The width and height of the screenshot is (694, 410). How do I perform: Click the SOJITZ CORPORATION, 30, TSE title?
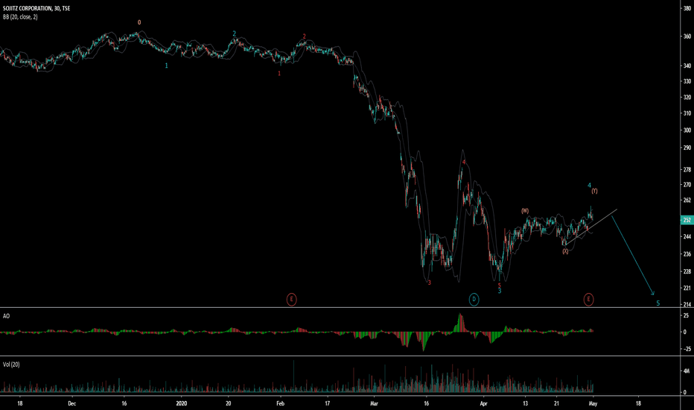coord(36,8)
